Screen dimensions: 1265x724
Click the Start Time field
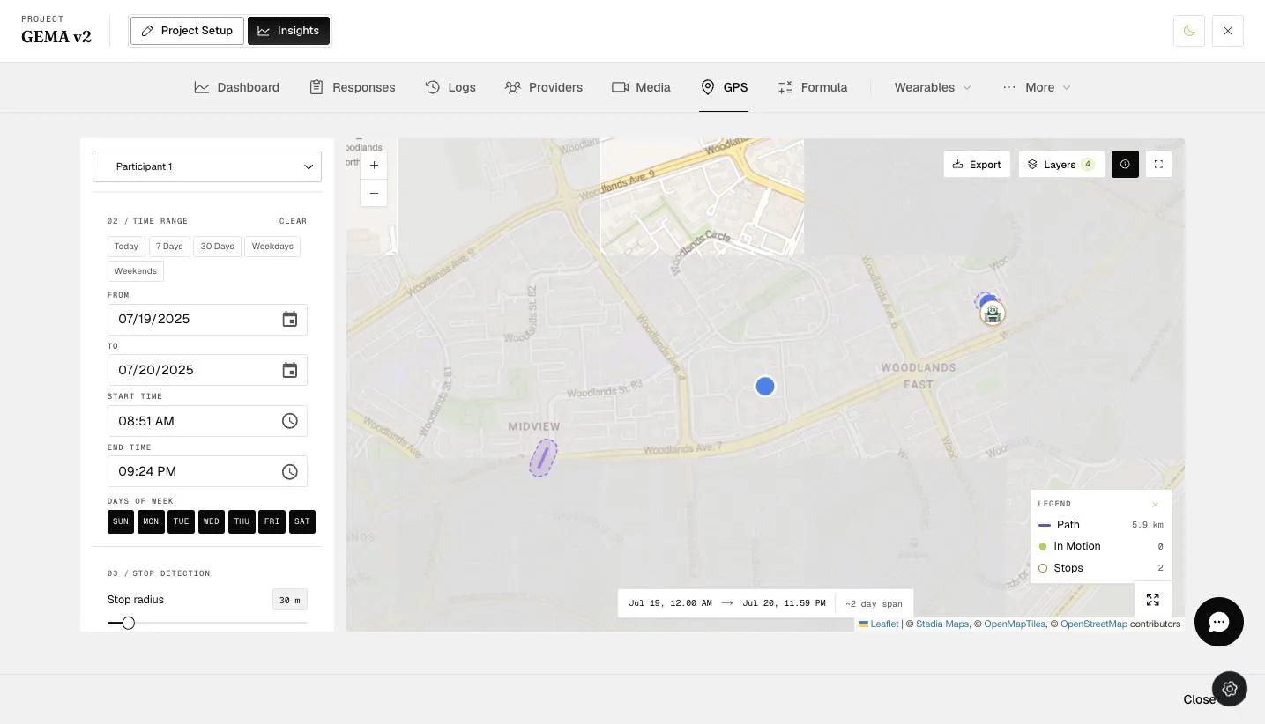pos(207,421)
